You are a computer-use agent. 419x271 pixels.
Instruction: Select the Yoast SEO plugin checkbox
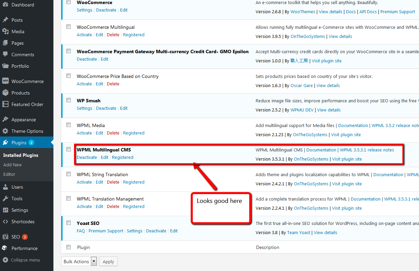point(69,223)
